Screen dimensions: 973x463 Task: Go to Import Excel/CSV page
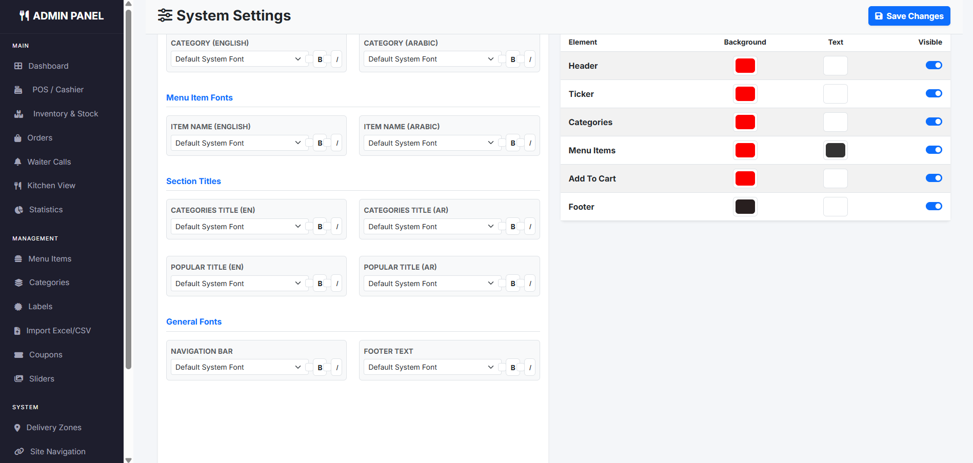coord(58,331)
